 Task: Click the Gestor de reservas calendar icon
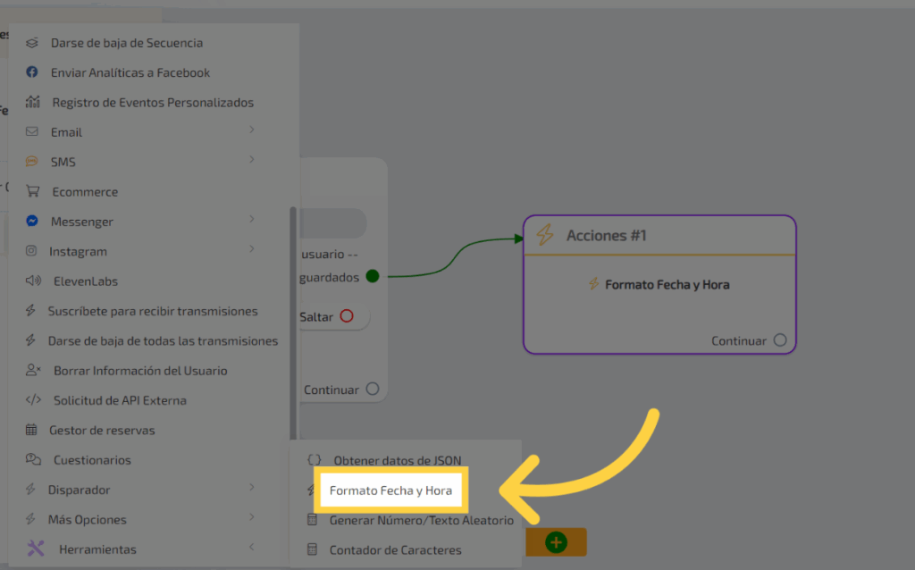click(x=31, y=430)
